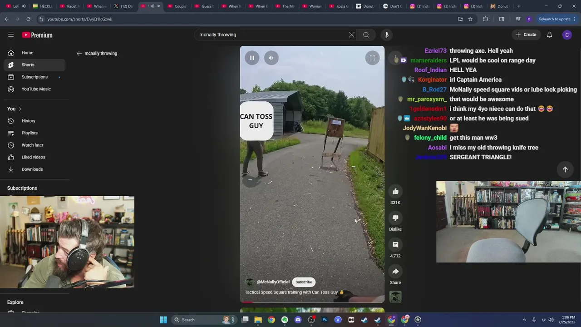Open the next Short preview below
Image resolution: width=581 pixels, height=327 pixels.
(x=312, y=311)
